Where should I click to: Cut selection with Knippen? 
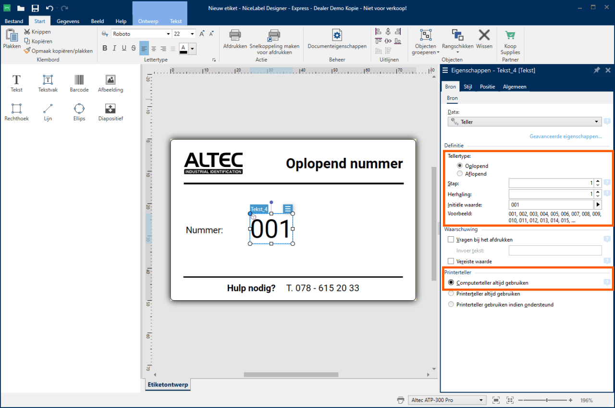point(37,32)
